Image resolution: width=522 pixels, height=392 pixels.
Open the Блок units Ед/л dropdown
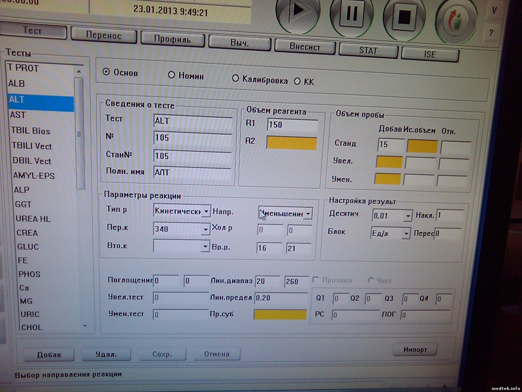(x=406, y=233)
